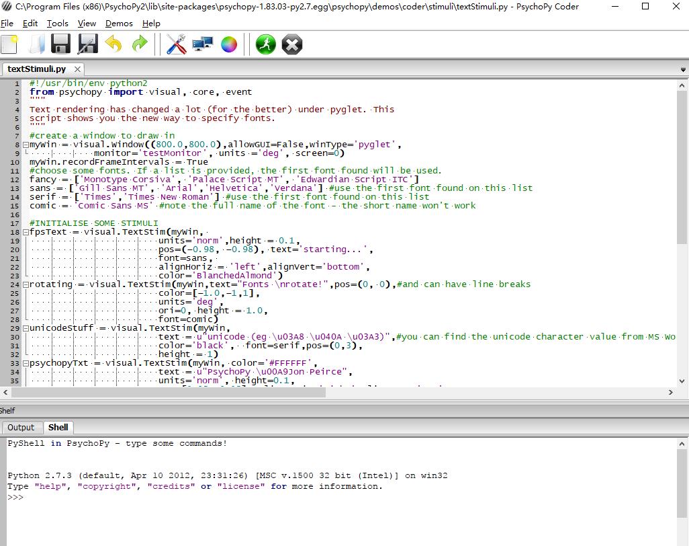
Task: Click the 'import' keyword on line 2
Action: tap(126, 92)
